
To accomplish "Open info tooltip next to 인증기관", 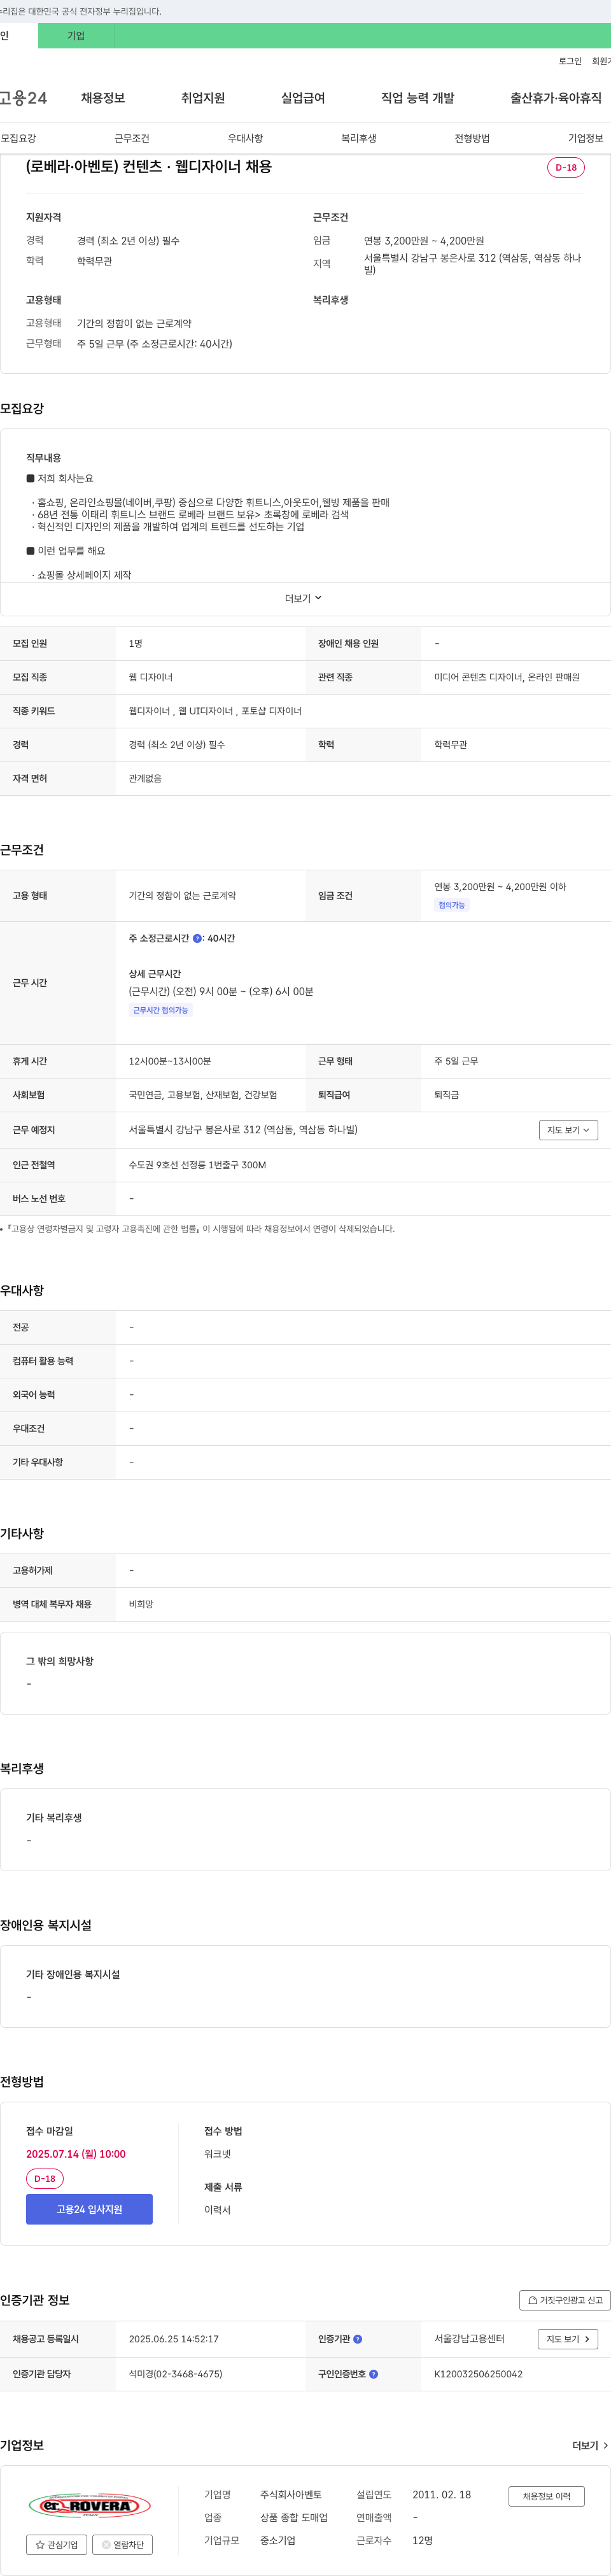I will [x=358, y=2339].
